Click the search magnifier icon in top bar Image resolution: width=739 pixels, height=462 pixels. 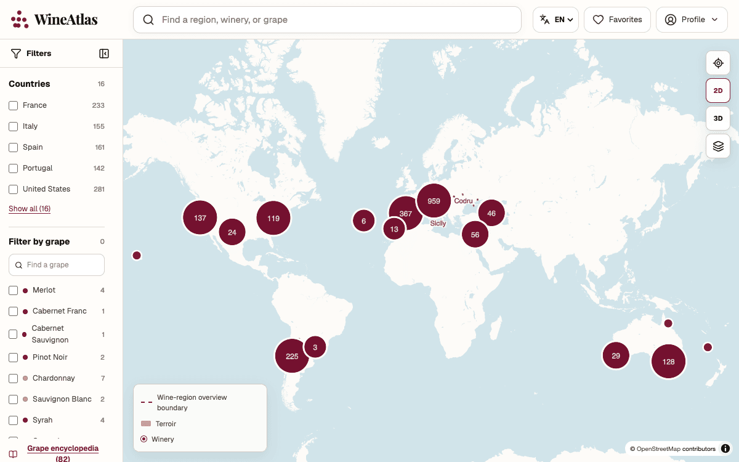tap(148, 20)
